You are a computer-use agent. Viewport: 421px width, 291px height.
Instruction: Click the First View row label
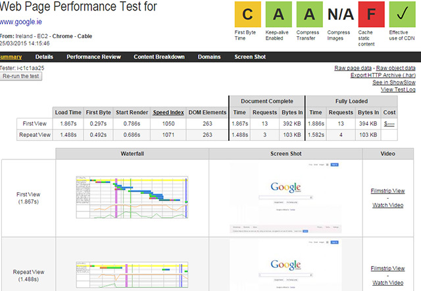(x=35, y=124)
